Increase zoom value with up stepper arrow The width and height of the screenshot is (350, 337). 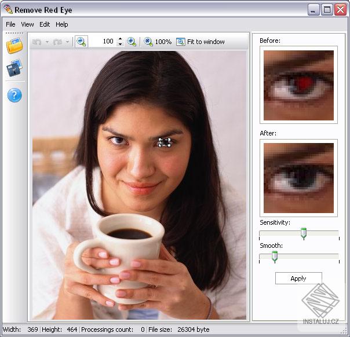click(x=120, y=39)
